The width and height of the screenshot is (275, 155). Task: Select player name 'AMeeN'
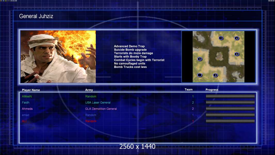[x=27, y=96]
